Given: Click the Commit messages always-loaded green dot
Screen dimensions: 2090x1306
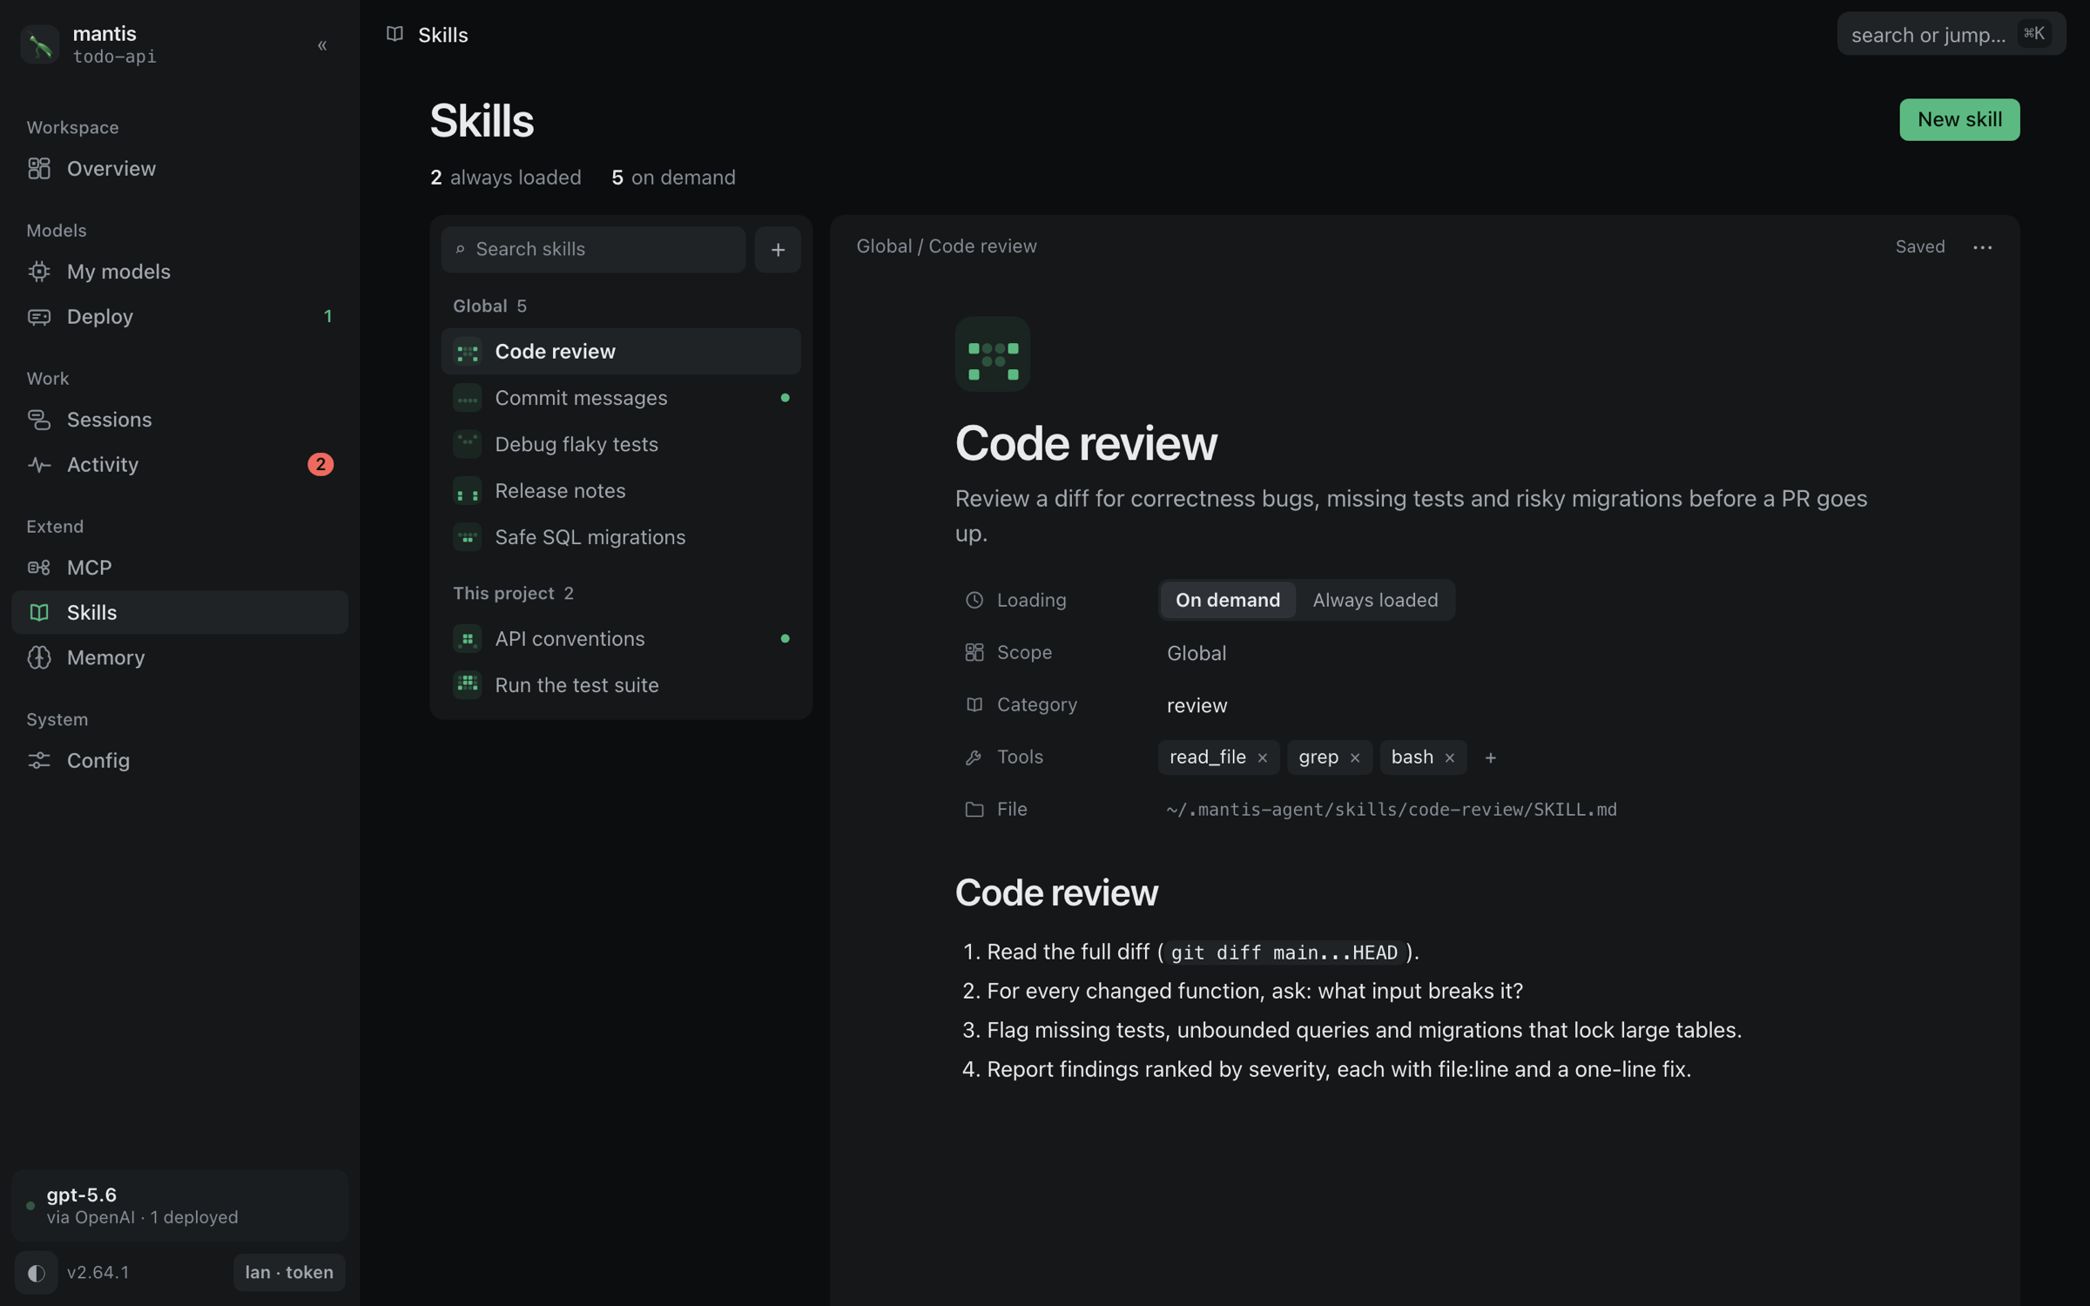Looking at the screenshot, I should pyautogui.click(x=785, y=398).
